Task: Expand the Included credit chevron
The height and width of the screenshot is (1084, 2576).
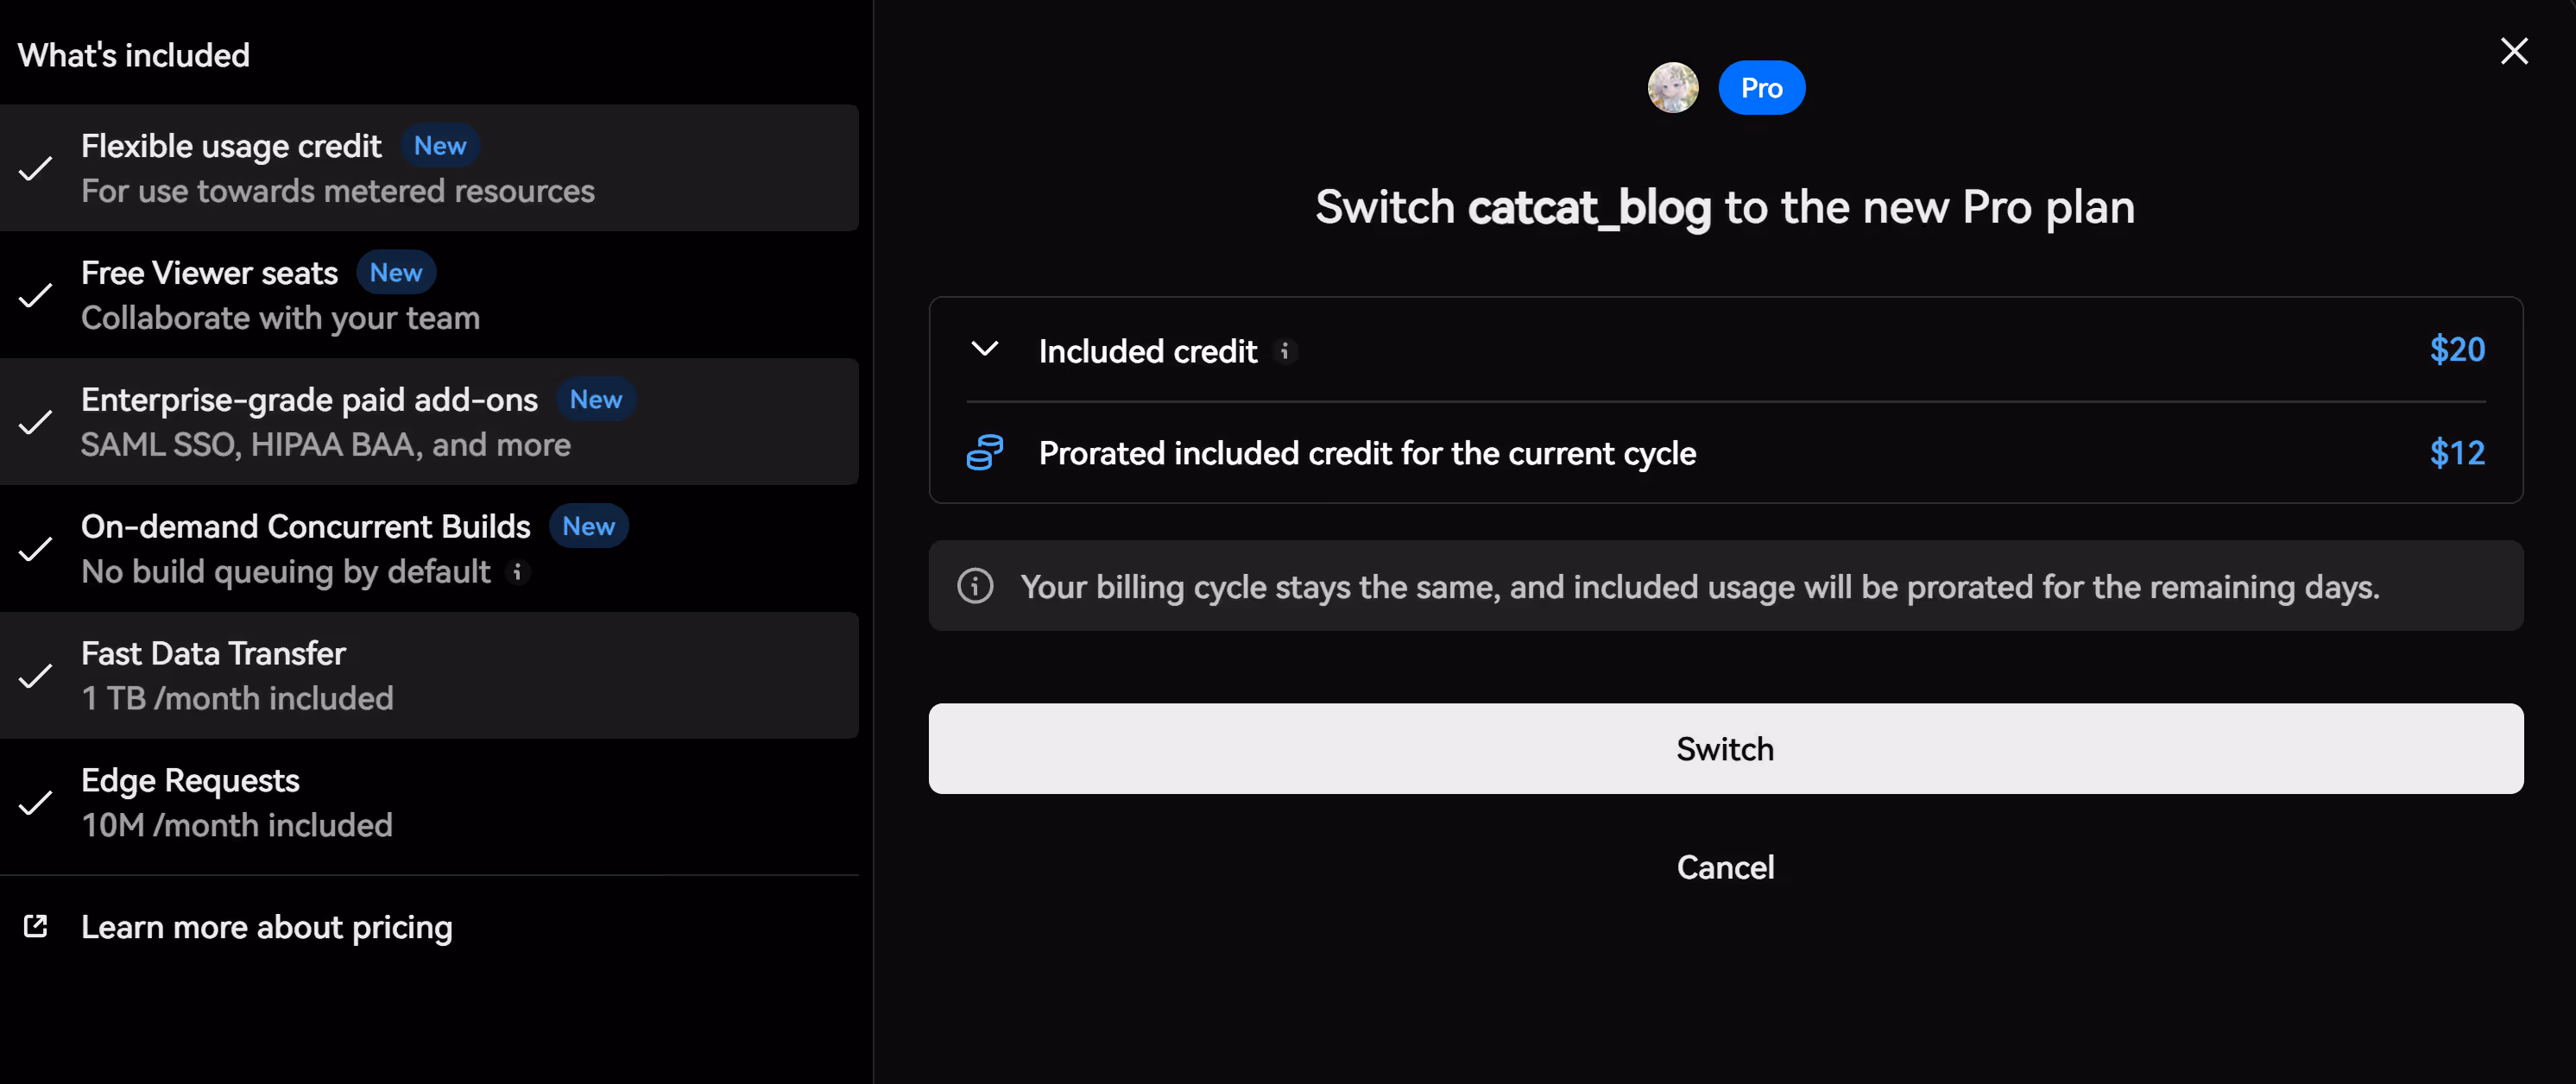Action: [985, 349]
